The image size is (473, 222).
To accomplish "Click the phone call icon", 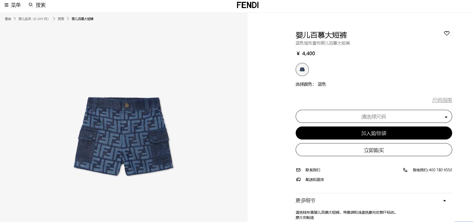I will coord(405,170).
